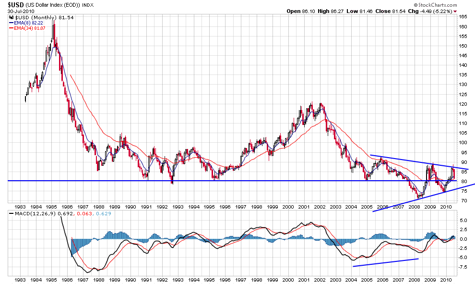Click the Close 81.54 value
The image size is (475, 284).
pos(390,11)
